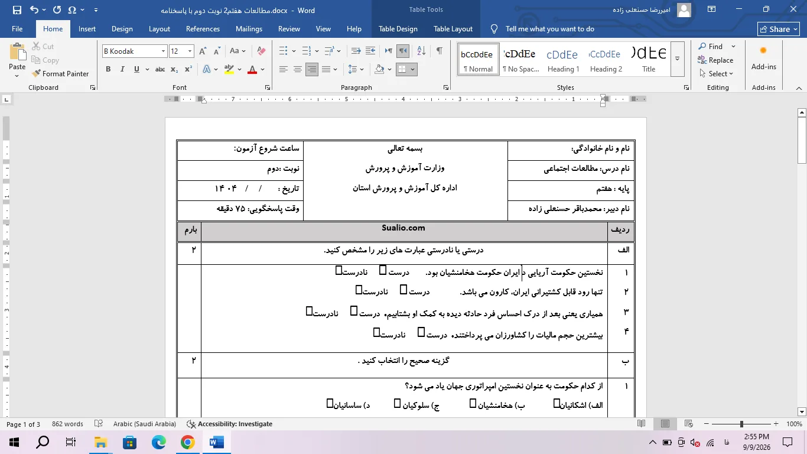Viewport: 807px width, 454px height.
Task: Check the box beside ب) هخامنشیان
Action: (x=473, y=403)
